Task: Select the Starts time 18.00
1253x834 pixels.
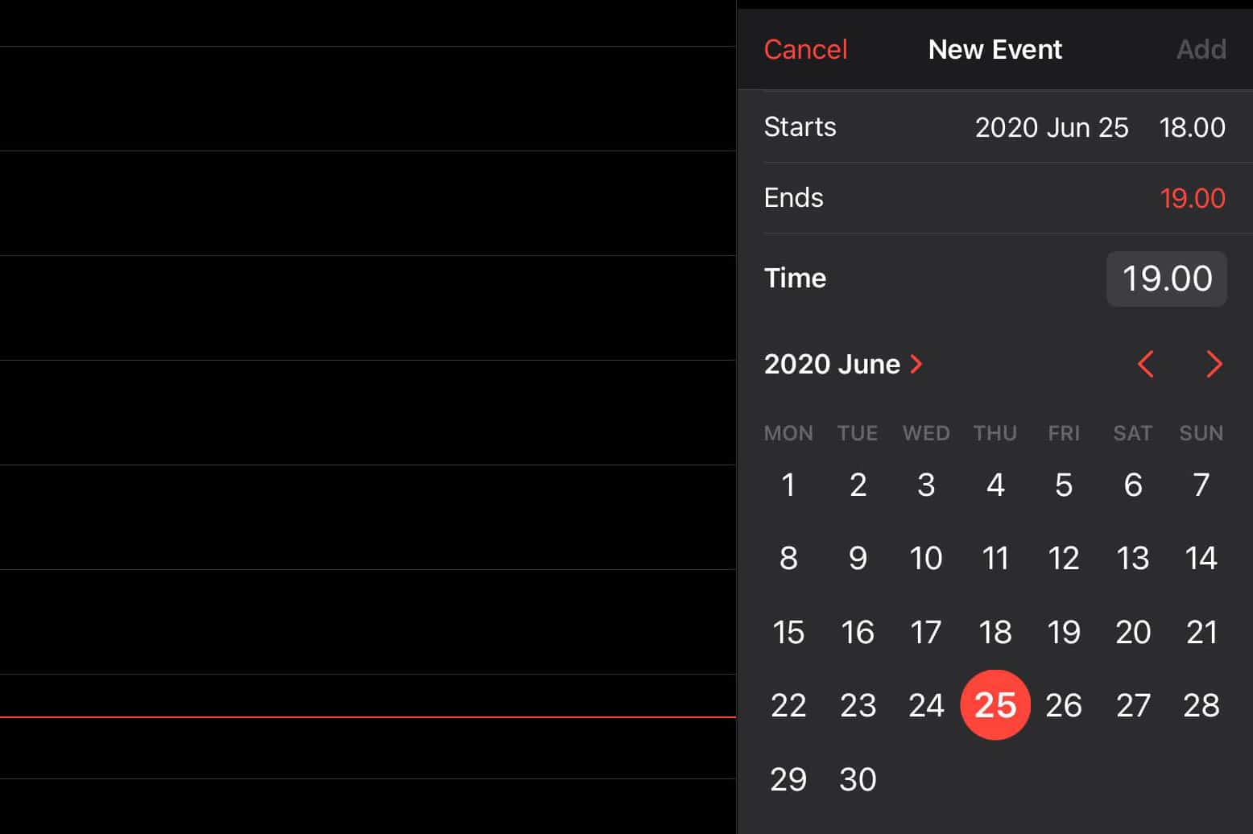Action: pos(1192,127)
